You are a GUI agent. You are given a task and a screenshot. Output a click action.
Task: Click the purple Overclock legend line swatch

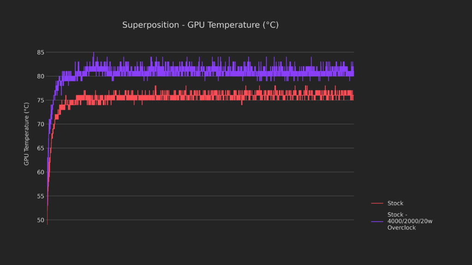coord(377,222)
